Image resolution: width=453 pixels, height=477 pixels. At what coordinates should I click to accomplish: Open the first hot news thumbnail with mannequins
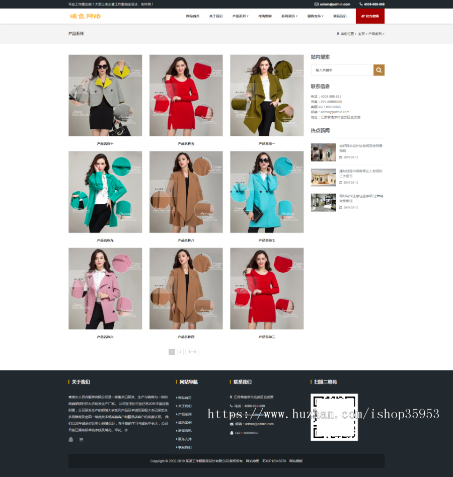click(x=324, y=152)
